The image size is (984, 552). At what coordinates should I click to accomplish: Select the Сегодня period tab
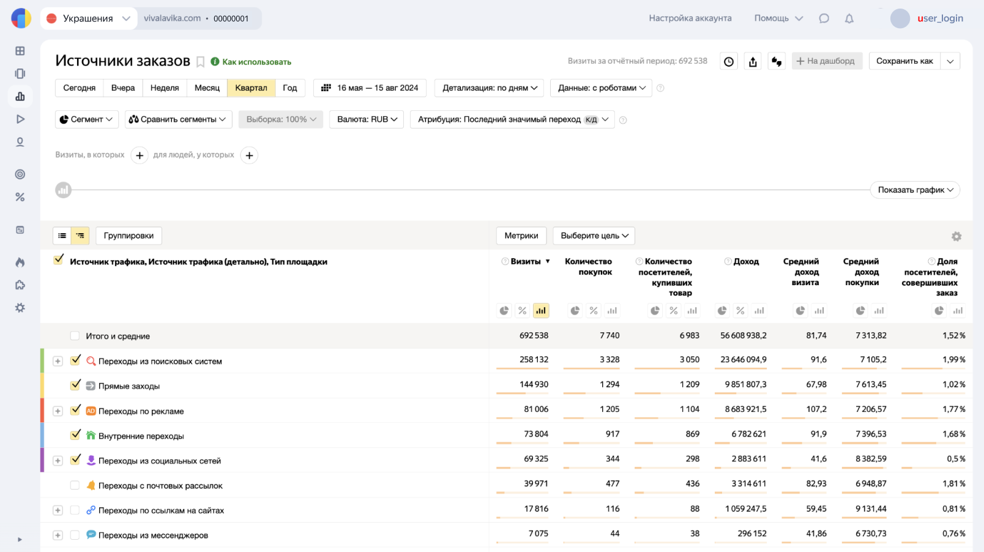click(x=80, y=88)
